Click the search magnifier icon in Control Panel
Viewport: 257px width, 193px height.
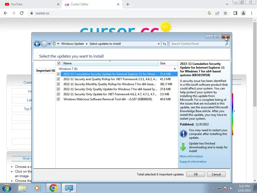tap(227, 44)
